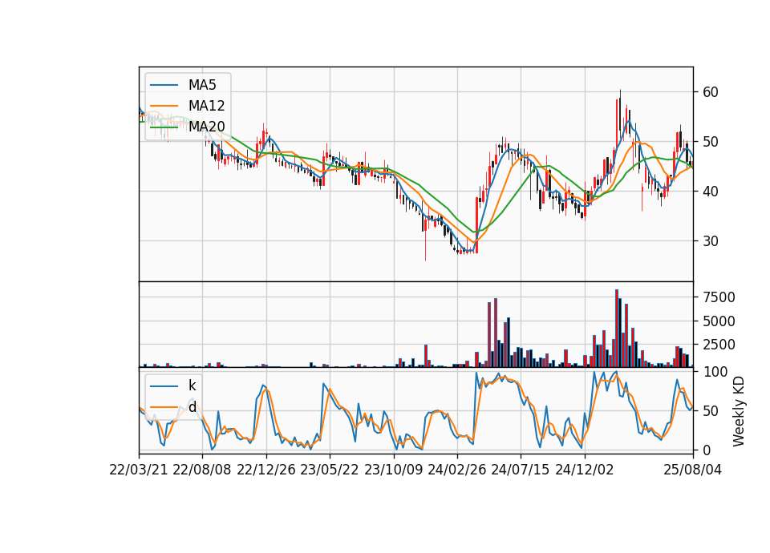
Task: Click the 23/05/22 date label
Action: (330, 470)
